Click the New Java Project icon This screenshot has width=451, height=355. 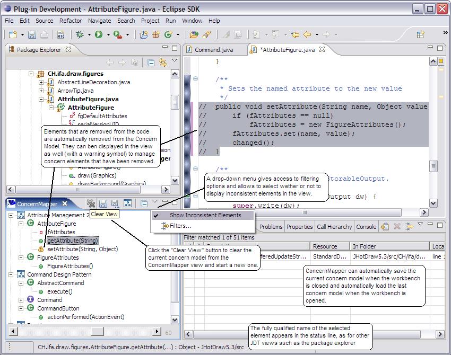pyautogui.click(x=144, y=35)
